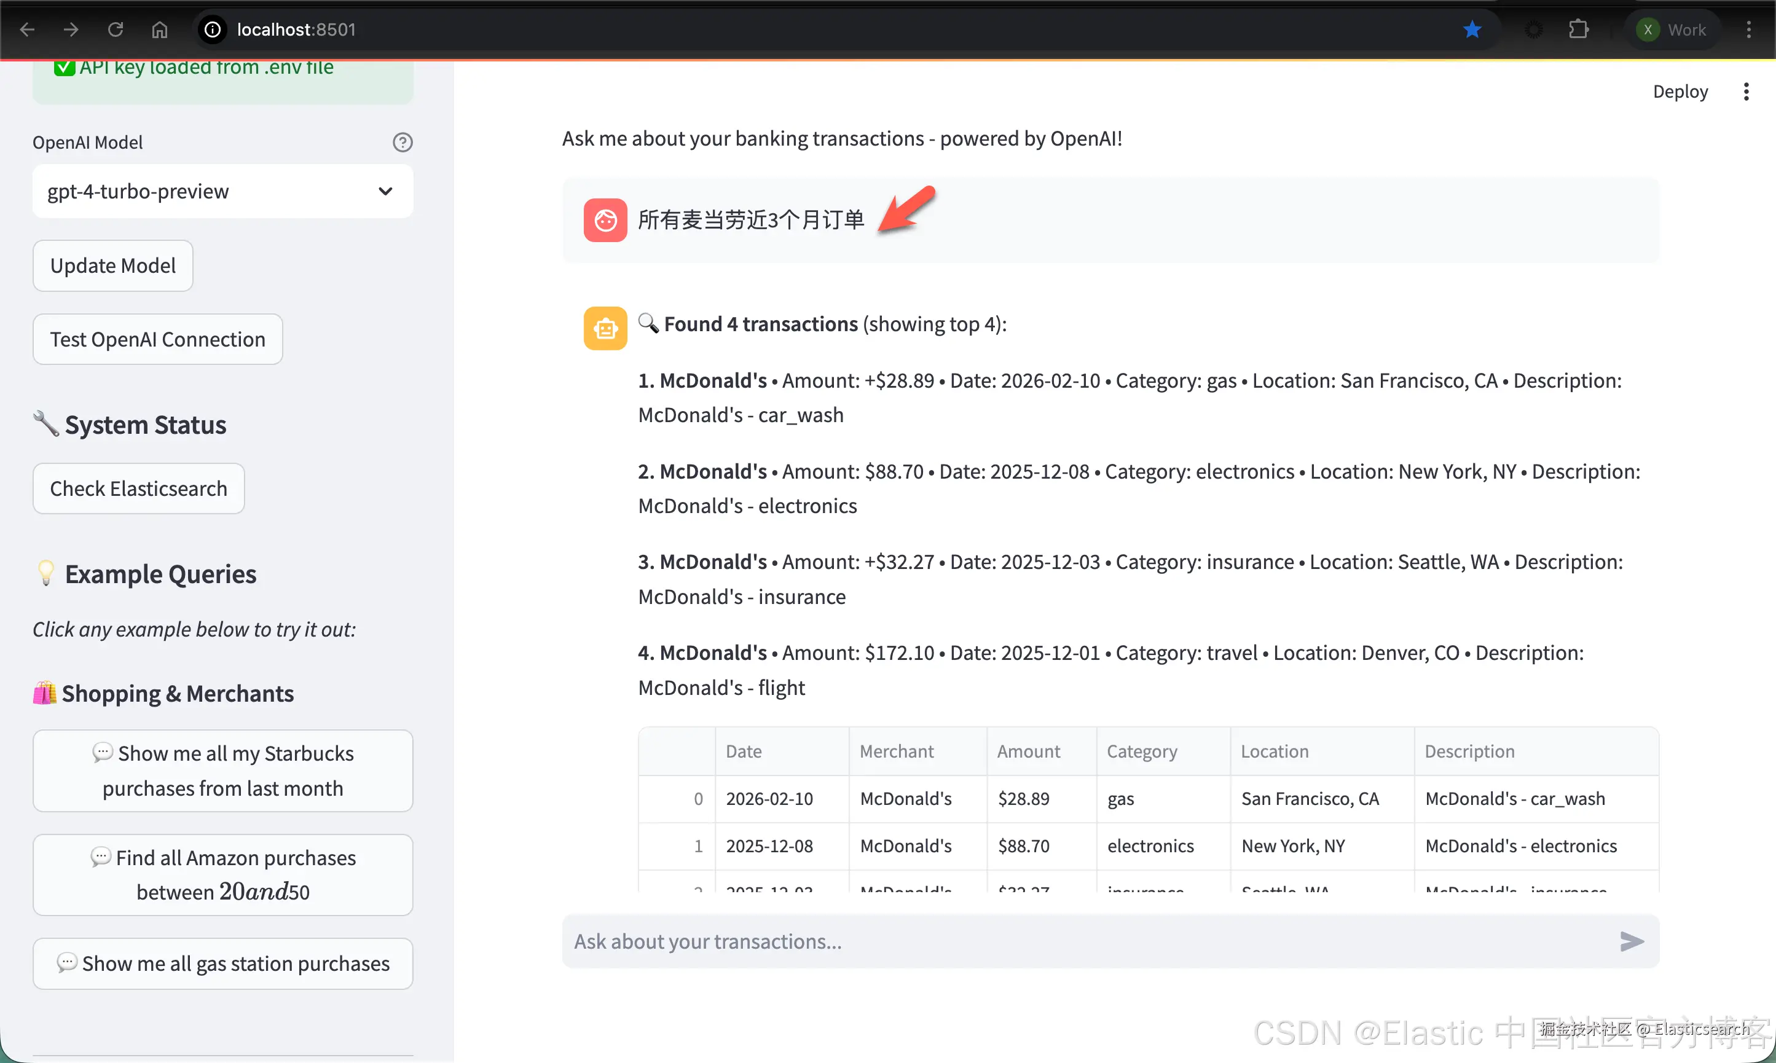Focus the Ask about your transactions input
Screen dimensions: 1776x1063
pyautogui.click(x=1075, y=941)
